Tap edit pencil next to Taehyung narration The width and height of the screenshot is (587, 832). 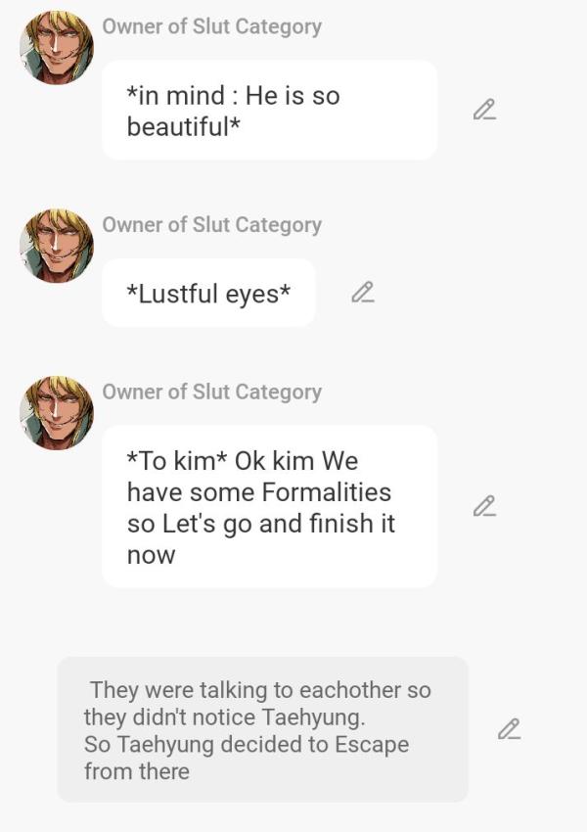[x=509, y=729]
